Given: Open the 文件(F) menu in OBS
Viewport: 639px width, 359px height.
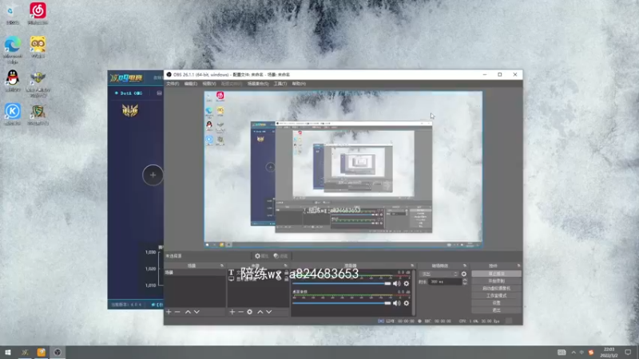Looking at the screenshot, I should (173, 84).
